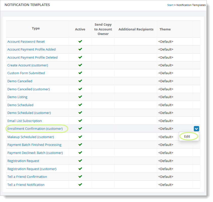Viewport: 213px width, 202px height.
Task: Click Active checkmark for Payment Batch Finished Processing
Action: [x=80, y=144]
